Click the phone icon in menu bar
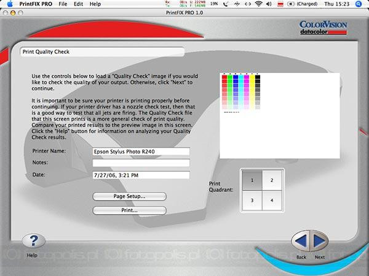The width and height of the screenshot is (369, 276). tap(226, 4)
